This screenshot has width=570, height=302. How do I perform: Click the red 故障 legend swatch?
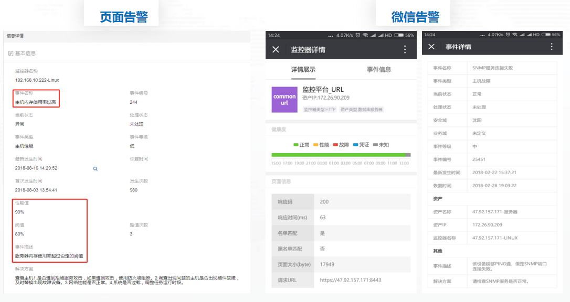335,145
